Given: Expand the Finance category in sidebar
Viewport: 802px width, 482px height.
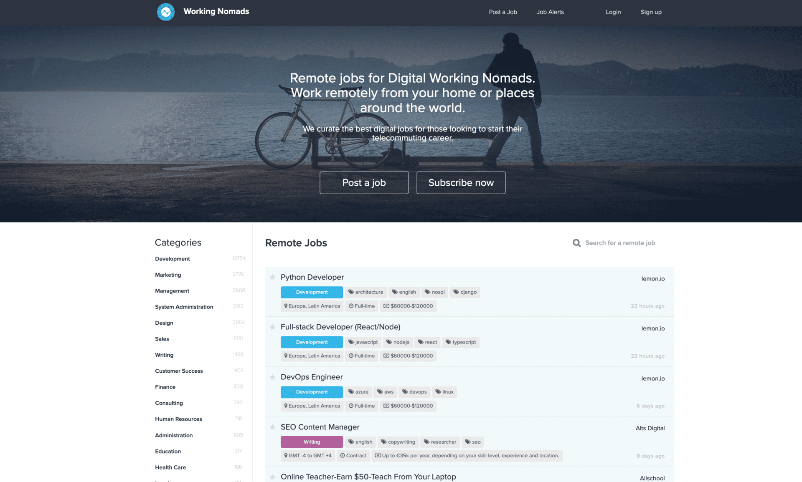Looking at the screenshot, I should (x=165, y=386).
